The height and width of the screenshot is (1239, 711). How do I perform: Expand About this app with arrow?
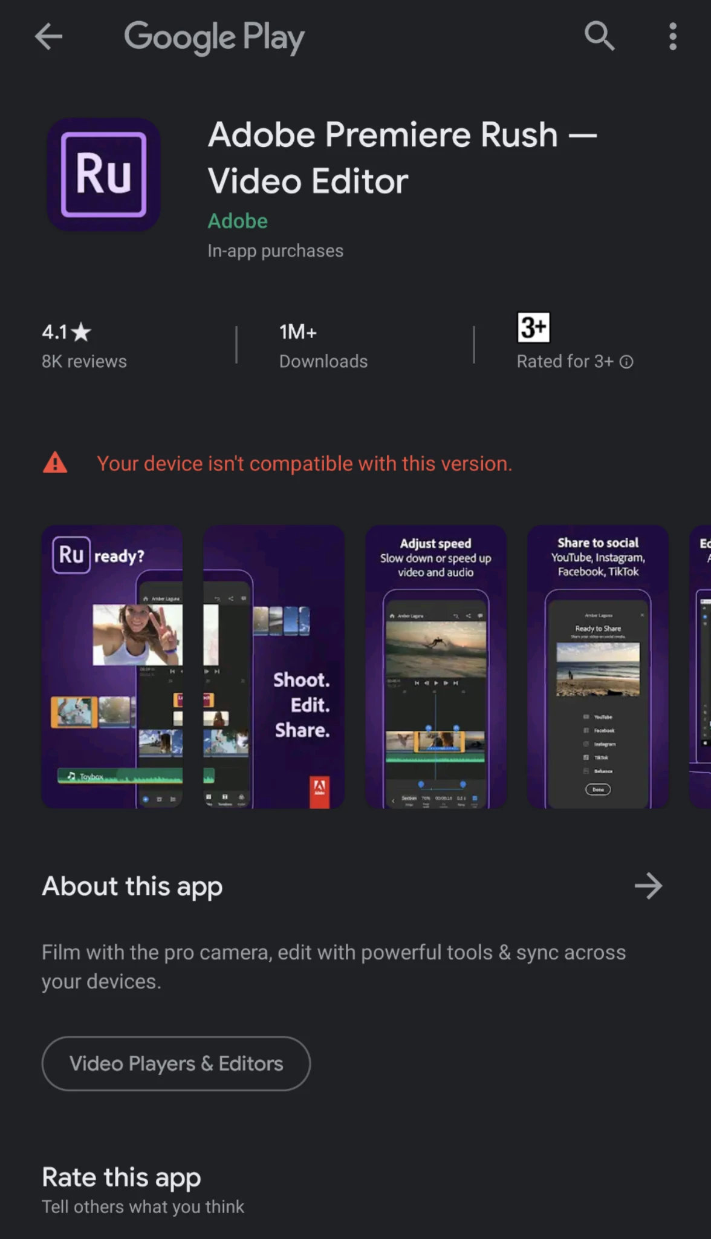(x=649, y=886)
